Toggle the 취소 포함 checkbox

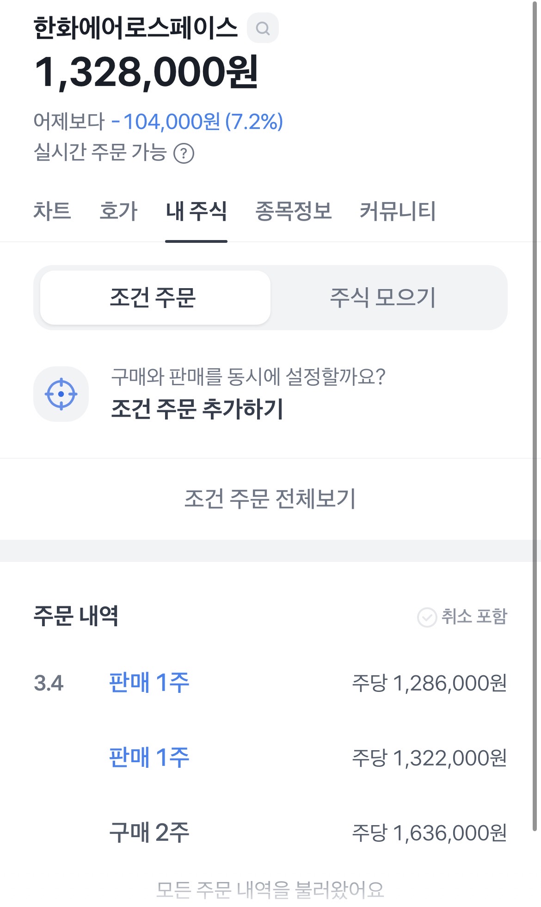coord(427,617)
